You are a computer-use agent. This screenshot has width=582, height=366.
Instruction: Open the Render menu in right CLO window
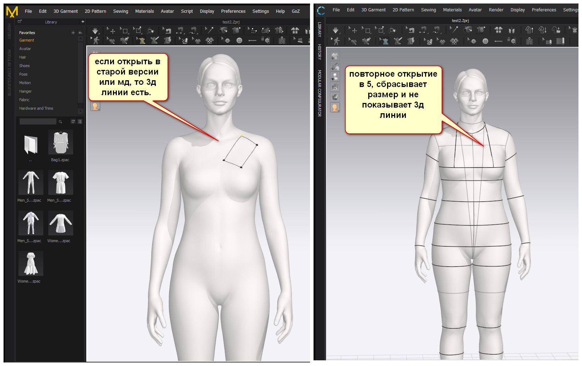[496, 10]
